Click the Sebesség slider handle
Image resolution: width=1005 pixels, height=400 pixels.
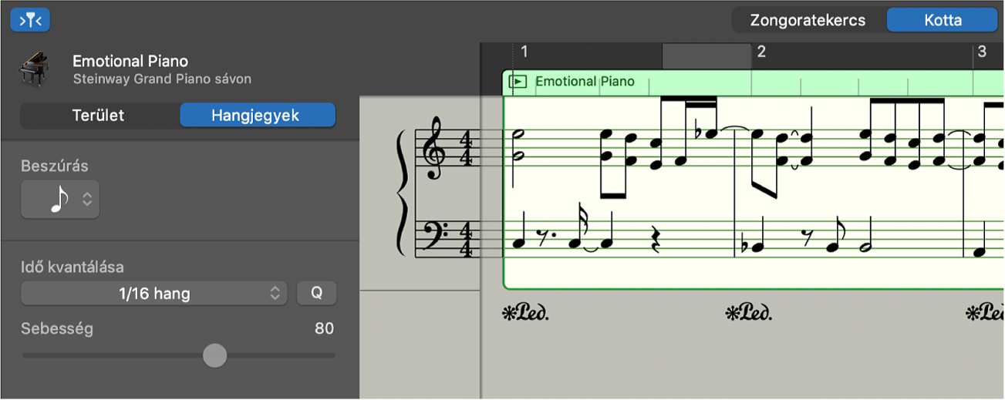coord(214,355)
